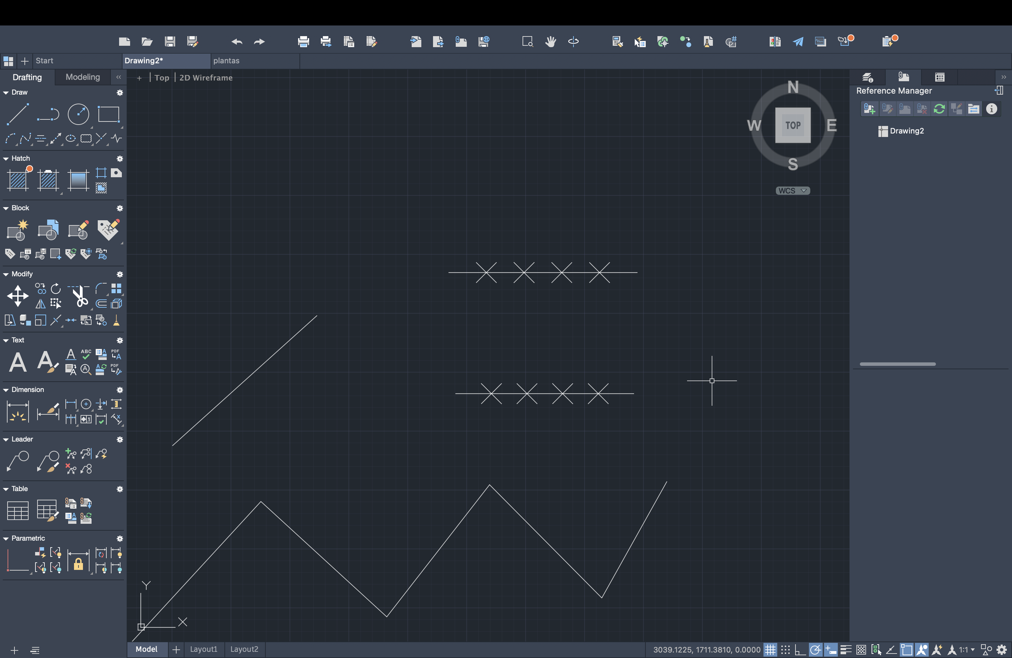Collapse the Modify panel section
The height and width of the screenshot is (658, 1012).
(x=6, y=274)
